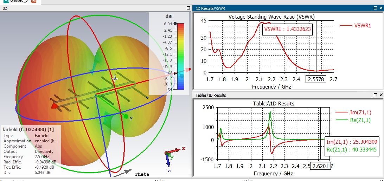Click the dBi color ramp bar
The width and height of the screenshot is (384, 181).
180,57
